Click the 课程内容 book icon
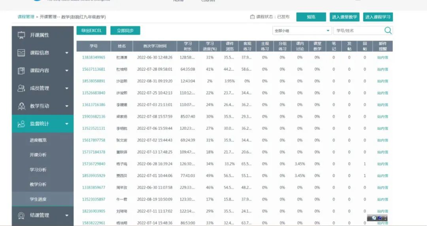The image size is (427, 226). coord(21,70)
